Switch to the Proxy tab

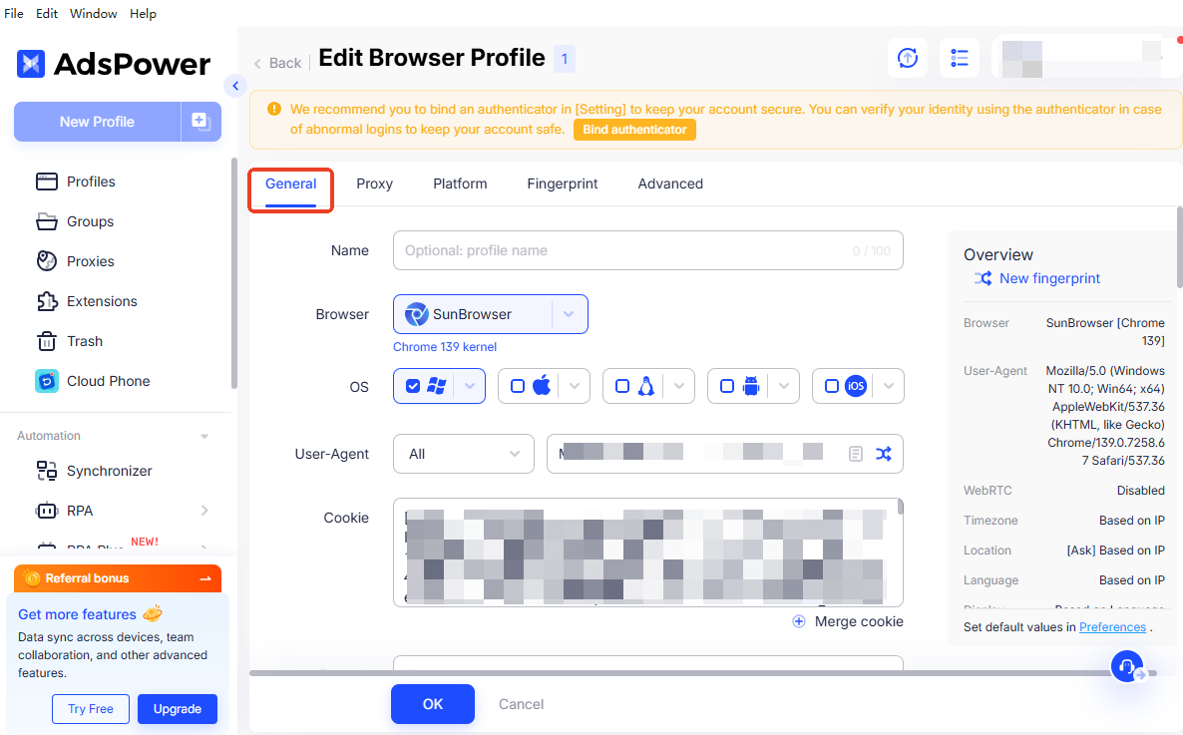point(374,184)
